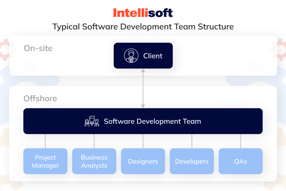
Task: Select the Software Development Team group icon
Action: (92, 121)
